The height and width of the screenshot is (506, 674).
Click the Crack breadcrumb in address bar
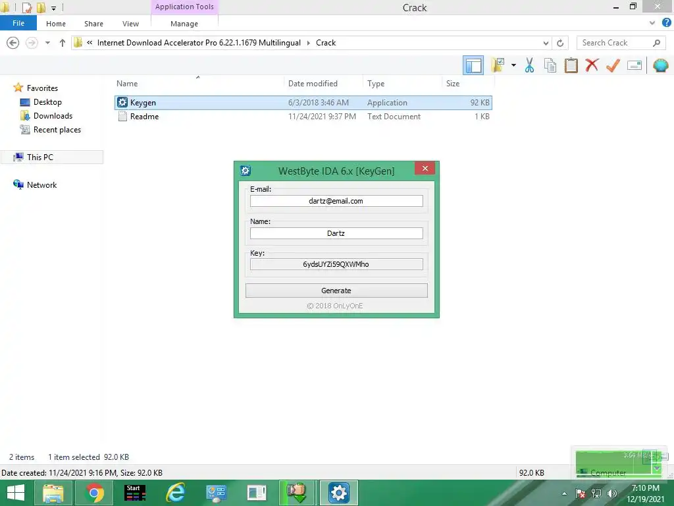point(326,43)
